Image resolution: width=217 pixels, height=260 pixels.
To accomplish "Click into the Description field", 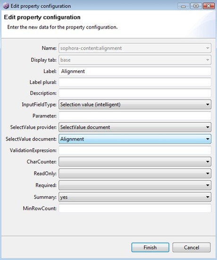I will click(135, 93).
